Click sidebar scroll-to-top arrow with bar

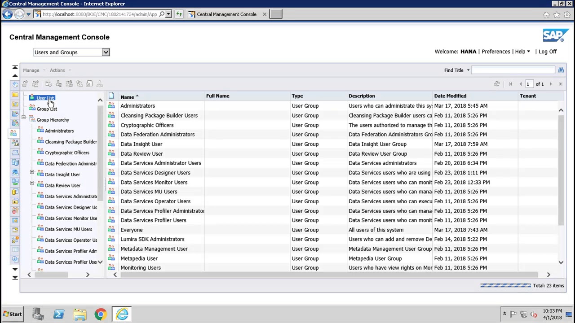(x=15, y=67)
